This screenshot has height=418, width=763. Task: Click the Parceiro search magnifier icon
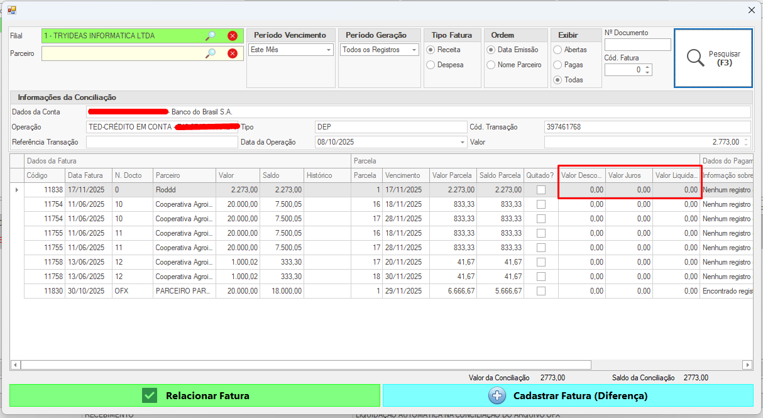[x=211, y=53]
